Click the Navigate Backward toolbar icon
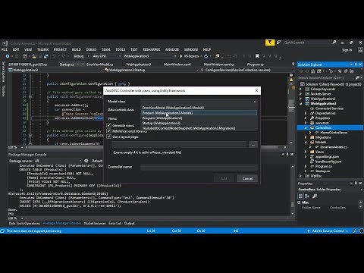This screenshot has height=273, width=364. (8, 56)
